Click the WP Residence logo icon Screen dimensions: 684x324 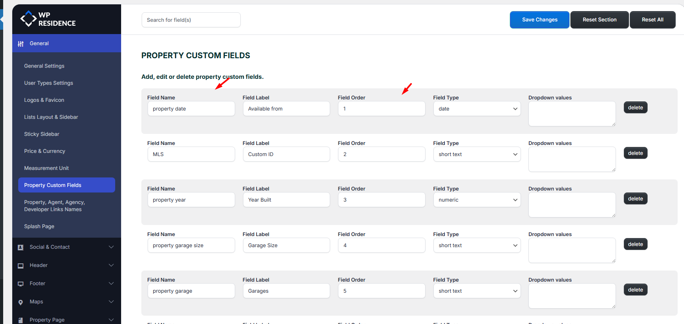(x=28, y=19)
